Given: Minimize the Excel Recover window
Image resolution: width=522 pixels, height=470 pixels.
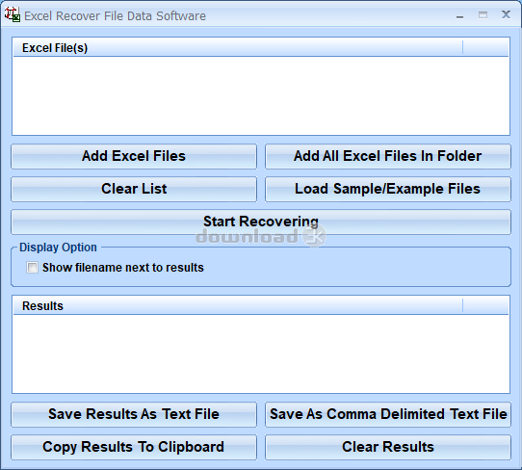Looking at the screenshot, I should (459, 15).
